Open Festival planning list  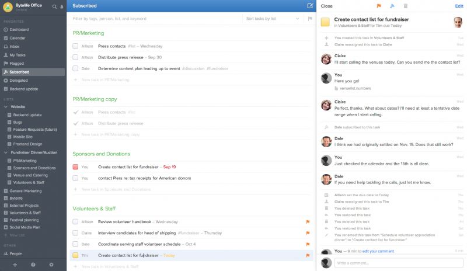coord(24,220)
